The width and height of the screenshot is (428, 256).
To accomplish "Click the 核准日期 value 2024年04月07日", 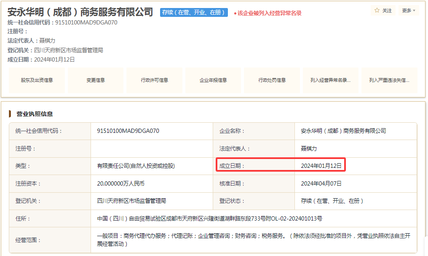I will (x=321, y=183).
